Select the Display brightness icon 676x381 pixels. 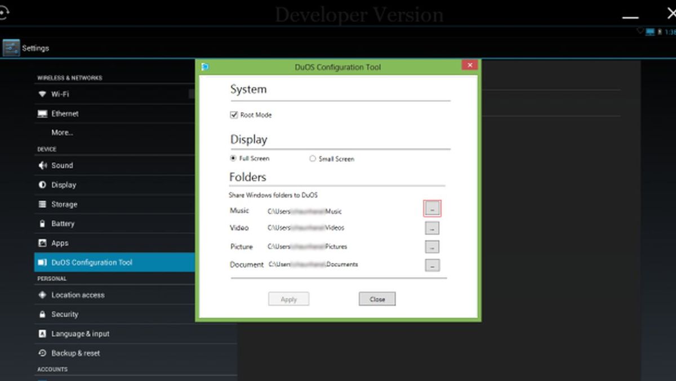point(42,184)
